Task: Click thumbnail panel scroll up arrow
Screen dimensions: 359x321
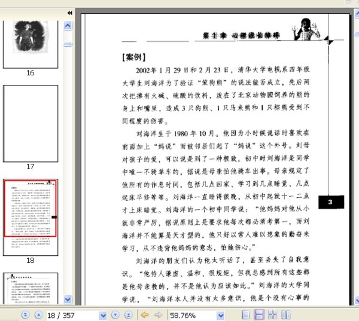Action: [x=68, y=26]
